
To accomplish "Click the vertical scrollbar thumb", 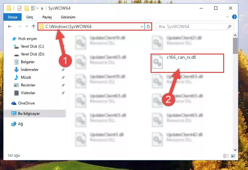I will [x=235, y=46].
